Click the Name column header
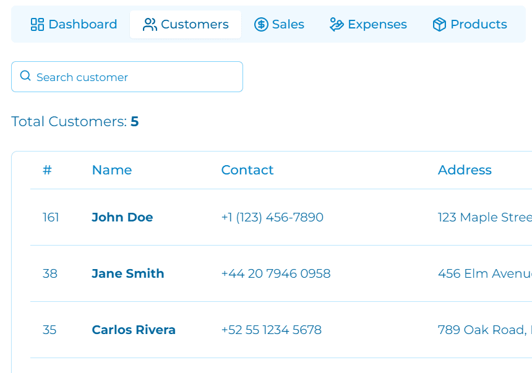The image size is (532, 373). (x=111, y=170)
